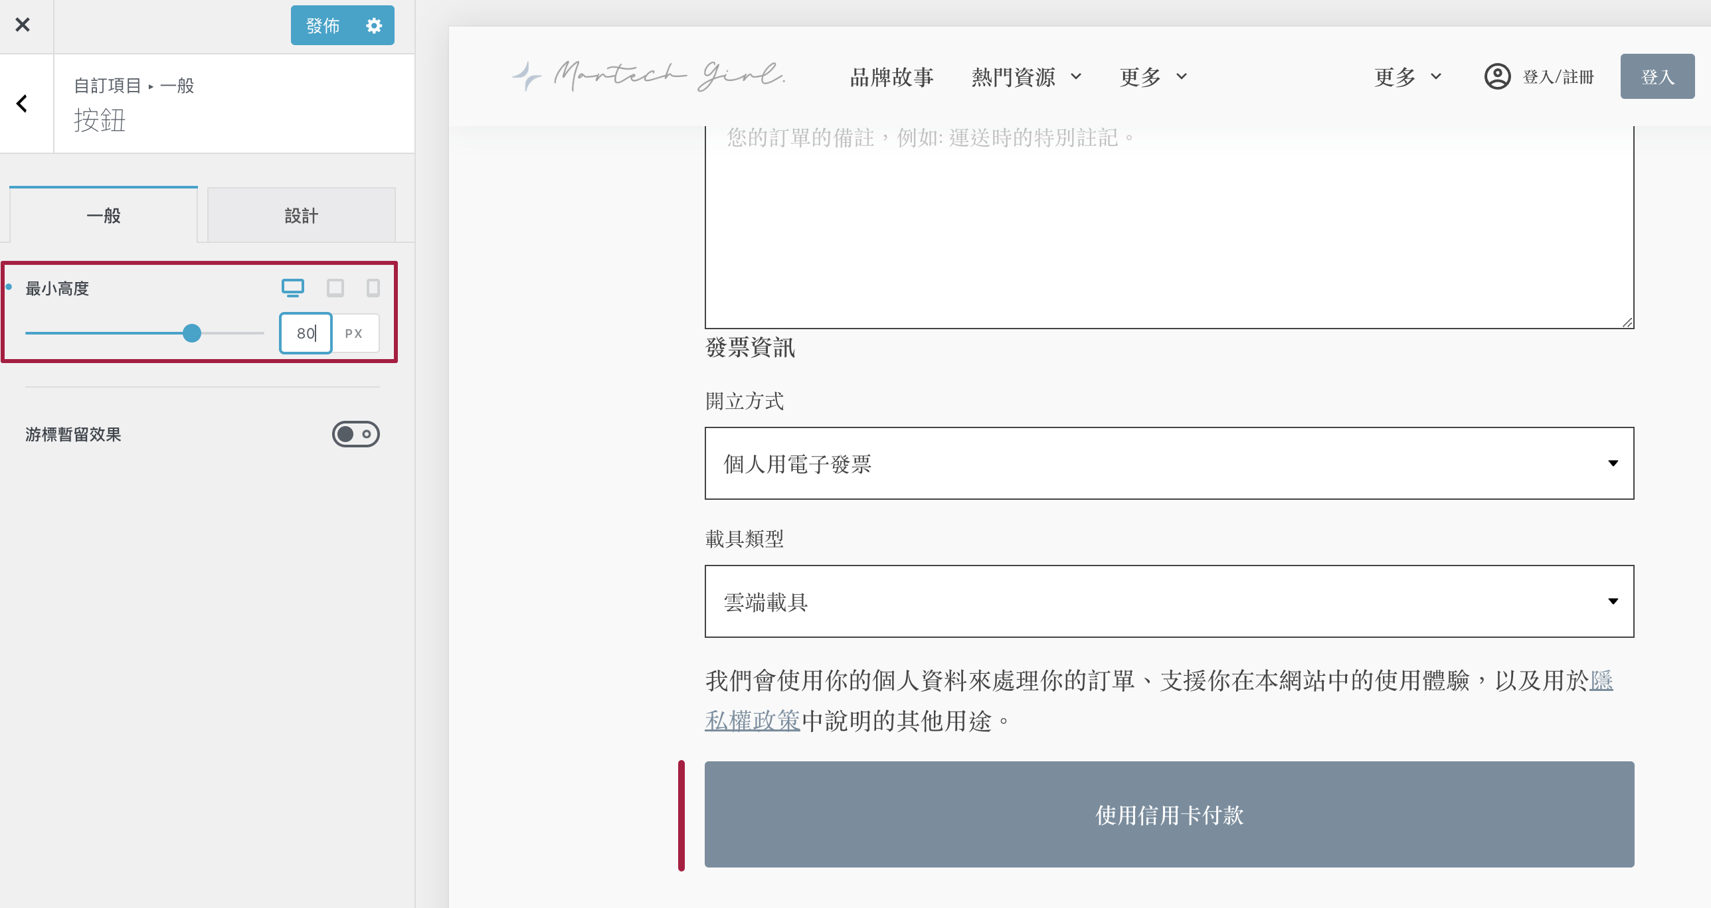Open publish settings gear icon
Viewport: 1711px width, 908px height.
click(x=374, y=25)
